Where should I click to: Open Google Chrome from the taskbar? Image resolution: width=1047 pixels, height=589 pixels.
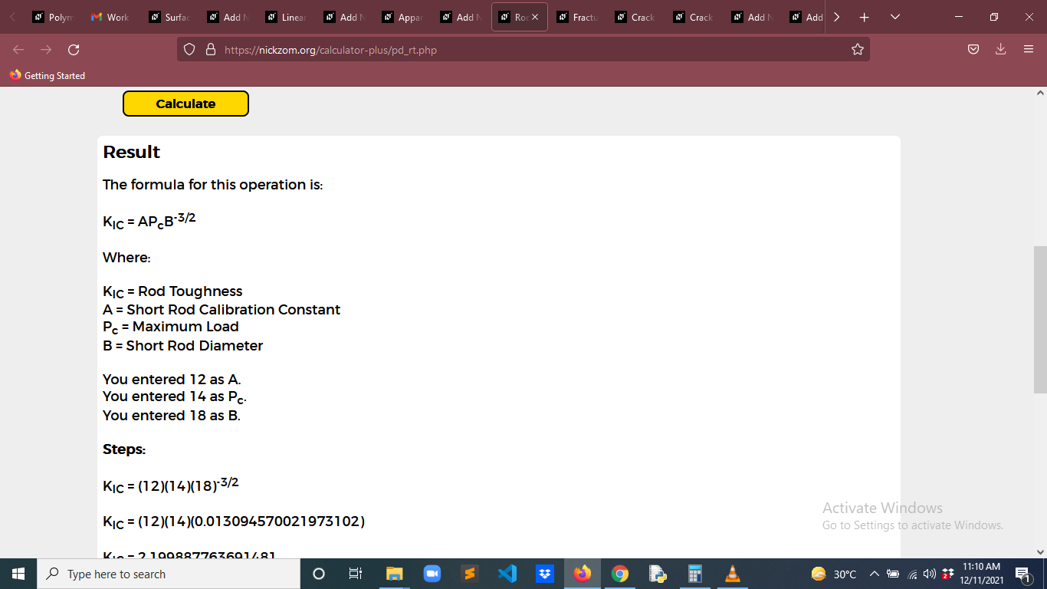tap(620, 574)
